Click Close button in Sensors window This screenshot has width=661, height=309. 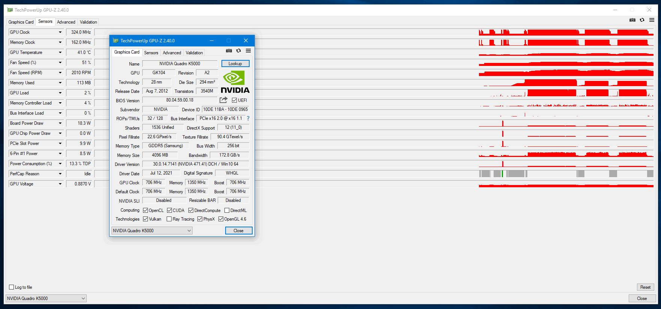pos(642,299)
